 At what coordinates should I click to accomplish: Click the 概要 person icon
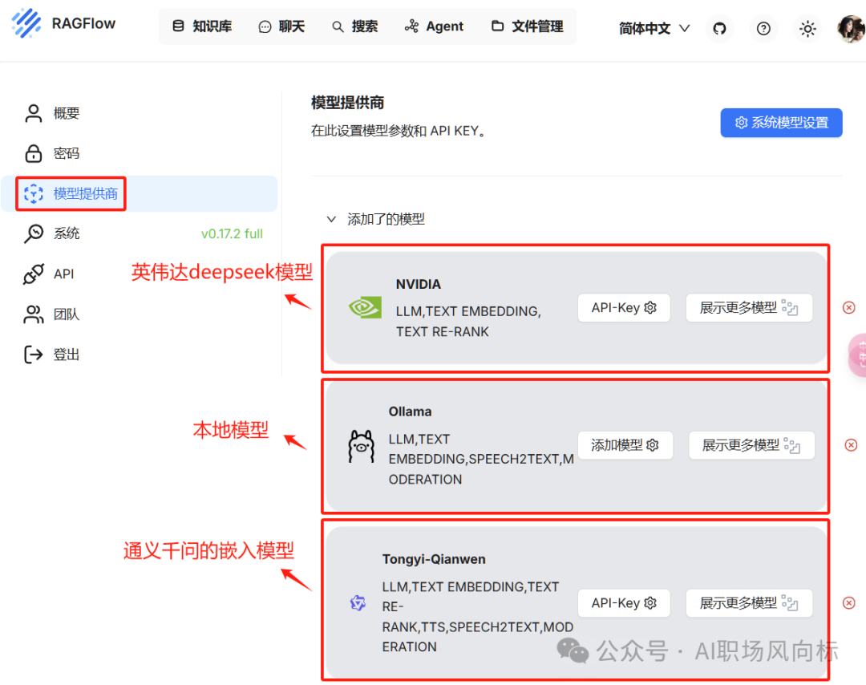click(x=34, y=113)
